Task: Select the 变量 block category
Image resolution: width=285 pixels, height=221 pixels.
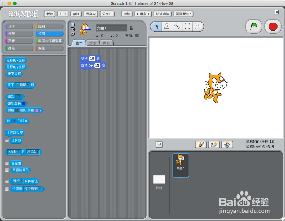Action: pos(49,48)
